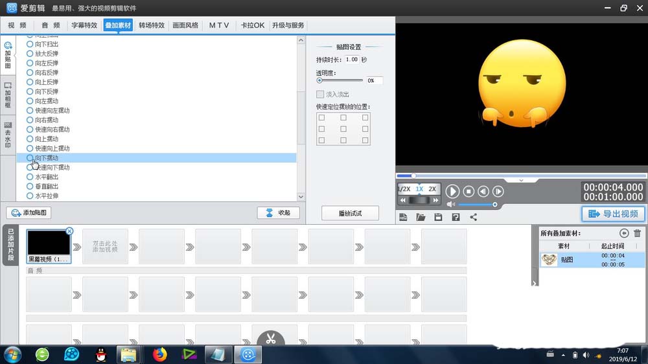Select the 向下扫出 effect radio button

click(x=30, y=44)
